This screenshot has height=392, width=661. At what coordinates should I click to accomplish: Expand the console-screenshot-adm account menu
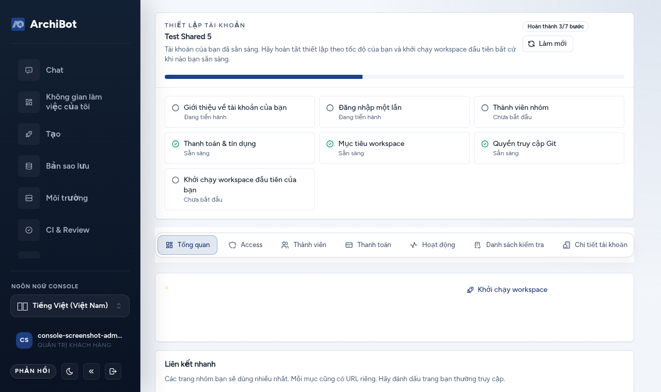[70, 340]
